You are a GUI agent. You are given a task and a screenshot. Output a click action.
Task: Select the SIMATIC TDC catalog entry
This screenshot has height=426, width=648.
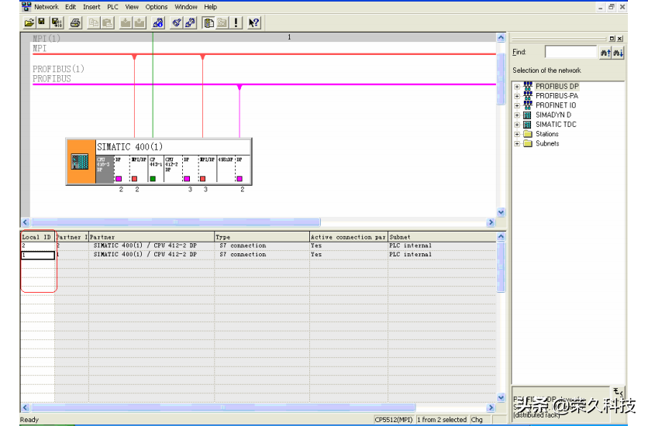[x=555, y=124]
